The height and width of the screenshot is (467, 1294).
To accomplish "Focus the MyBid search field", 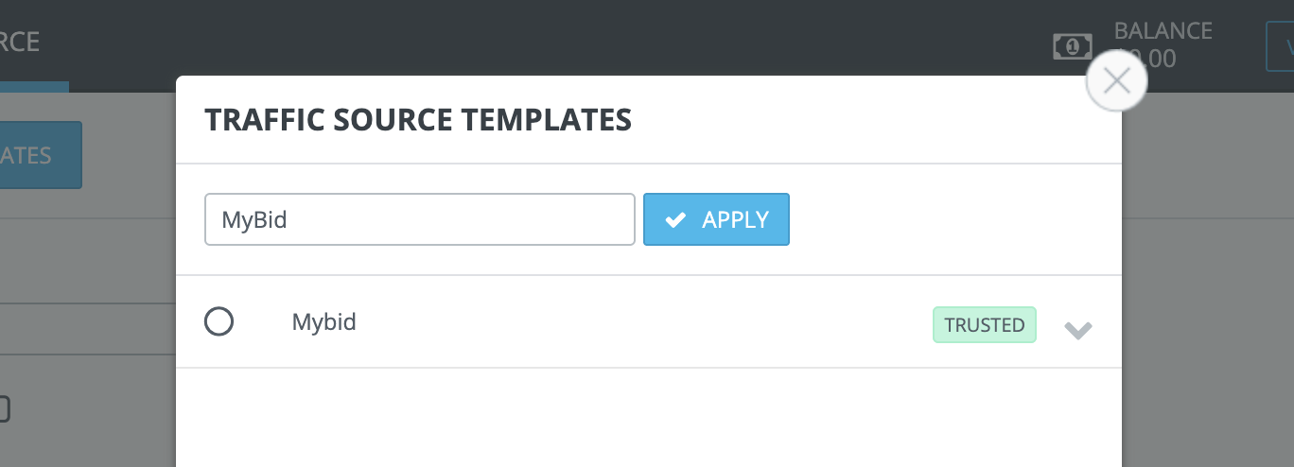I will coord(419,220).
